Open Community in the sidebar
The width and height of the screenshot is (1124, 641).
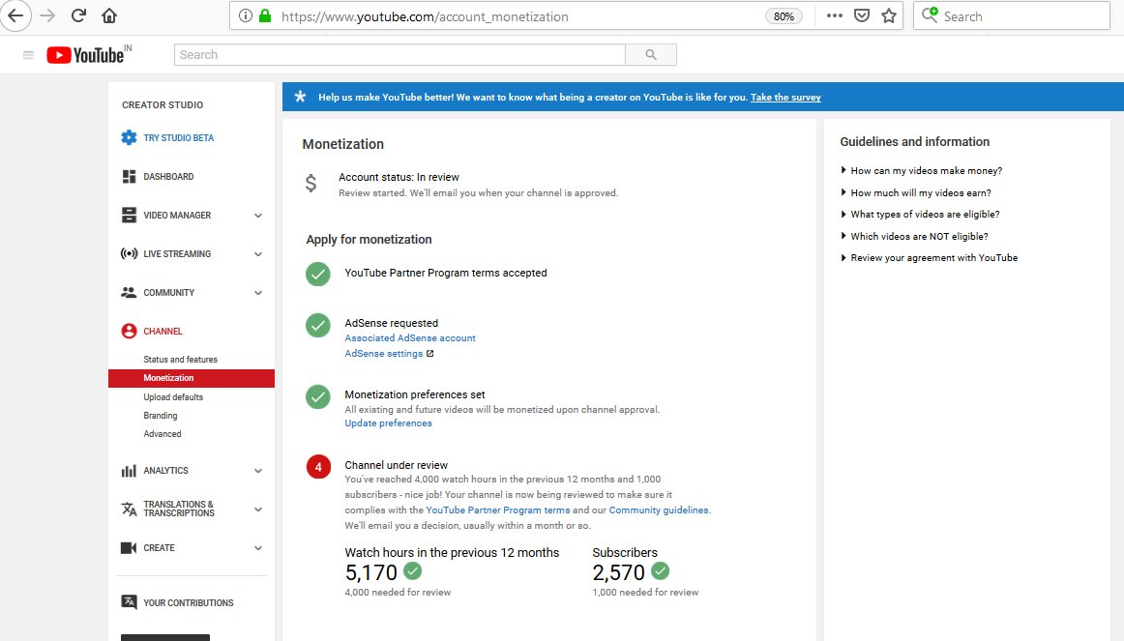pos(159,292)
